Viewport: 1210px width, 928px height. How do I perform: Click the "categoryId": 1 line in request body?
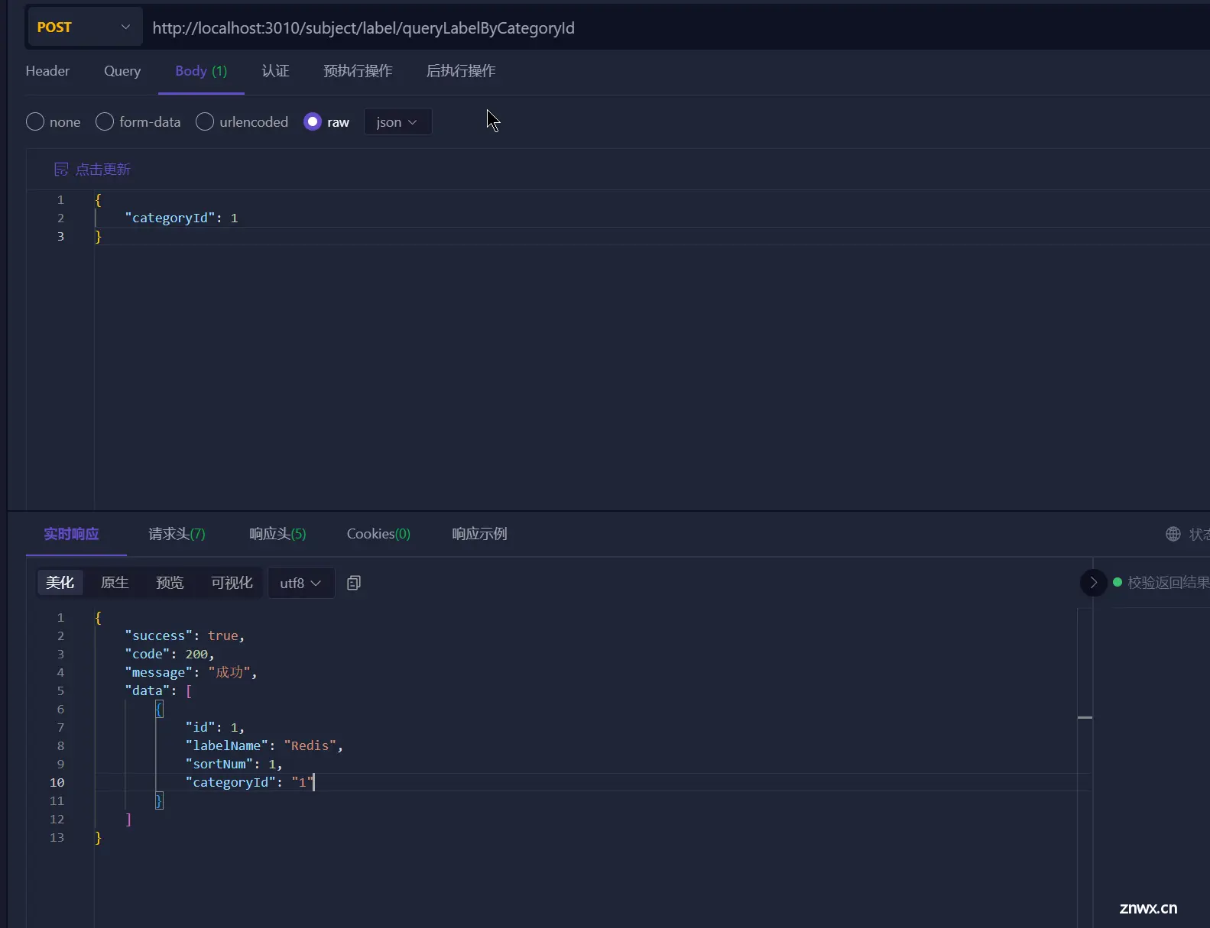181,218
